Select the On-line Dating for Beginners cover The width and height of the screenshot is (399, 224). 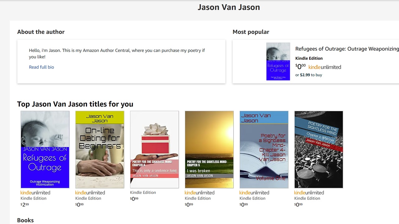[x=100, y=149]
